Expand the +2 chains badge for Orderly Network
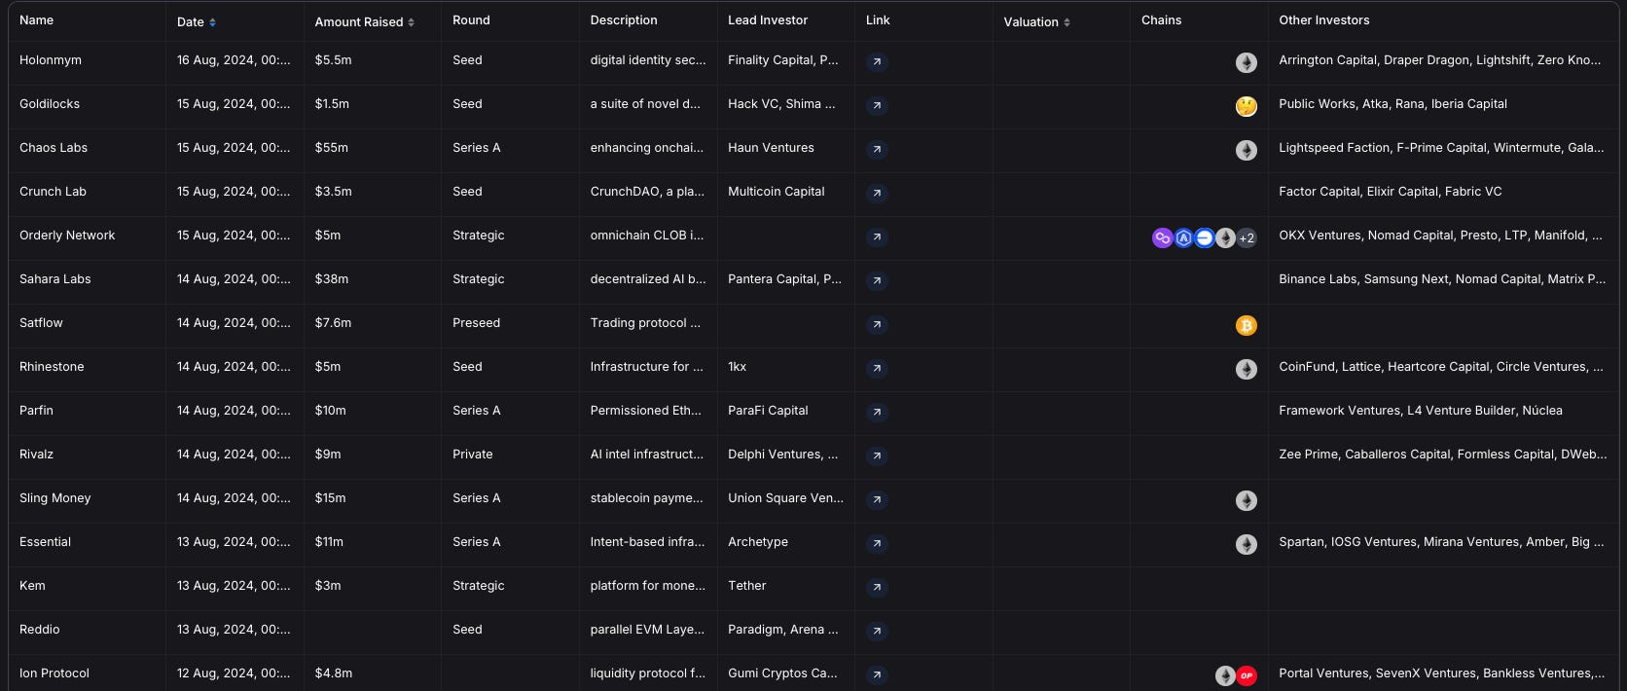Screen dimensions: 1627x691 (1247, 237)
